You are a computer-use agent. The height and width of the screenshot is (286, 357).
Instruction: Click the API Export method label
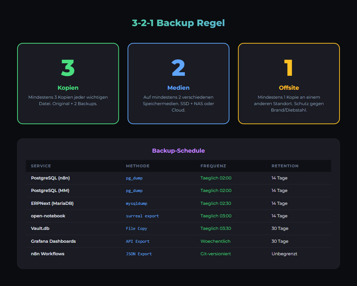[x=138, y=241]
